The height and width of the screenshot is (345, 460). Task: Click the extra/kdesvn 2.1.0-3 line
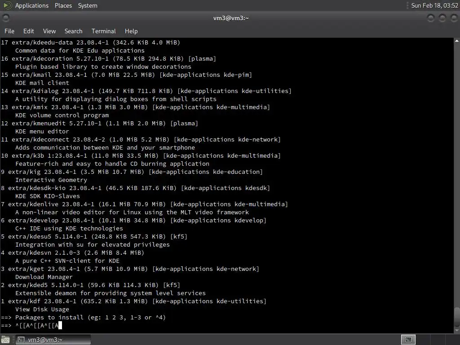[72, 252]
